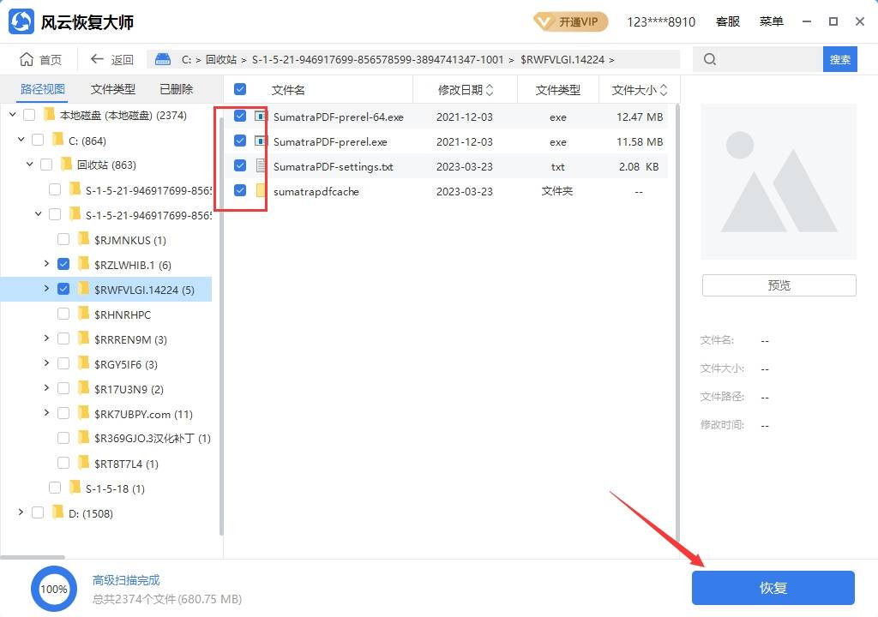Collapse the 本地磁盘 (2374) tree node
Screen dimensions: 878x617
click(13, 114)
